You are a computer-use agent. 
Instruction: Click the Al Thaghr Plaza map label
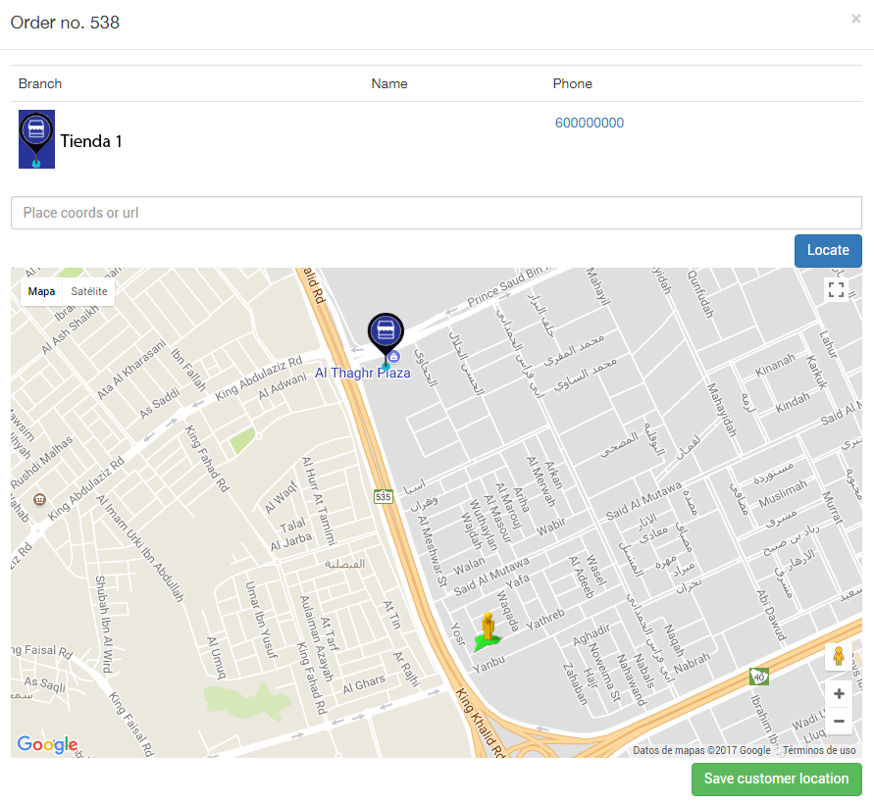point(363,373)
